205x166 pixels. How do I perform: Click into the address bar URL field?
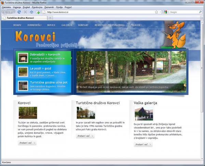click(x=99, y=12)
